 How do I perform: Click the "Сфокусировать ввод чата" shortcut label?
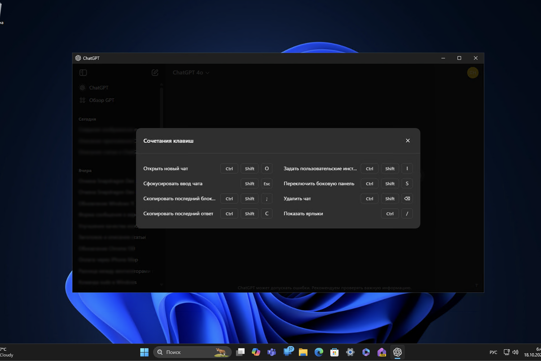click(173, 184)
